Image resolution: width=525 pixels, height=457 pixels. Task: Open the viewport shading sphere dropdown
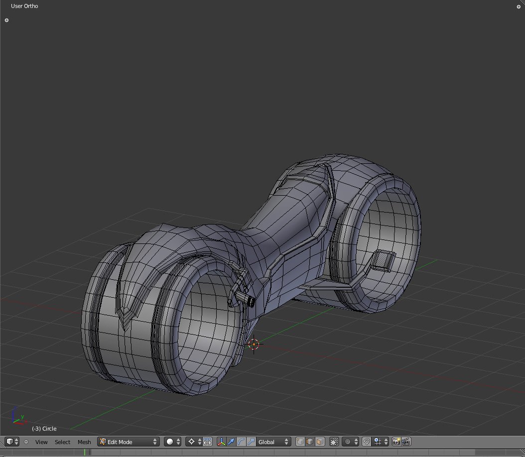(x=173, y=442)
